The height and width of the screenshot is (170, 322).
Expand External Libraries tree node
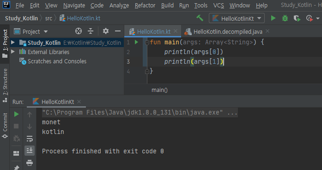click(13, 52)
